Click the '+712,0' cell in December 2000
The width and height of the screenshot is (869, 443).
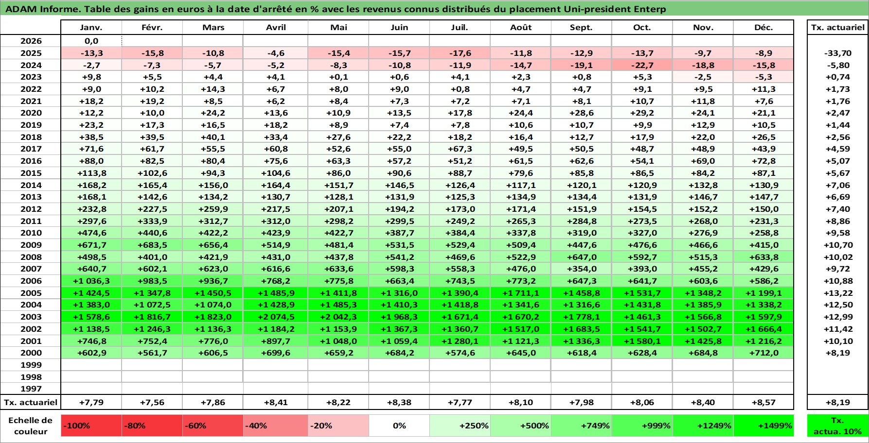(x=763, y=353)
